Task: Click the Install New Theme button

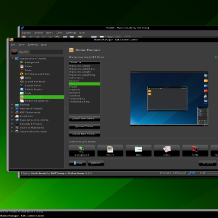Action: [x=84, y=119]
